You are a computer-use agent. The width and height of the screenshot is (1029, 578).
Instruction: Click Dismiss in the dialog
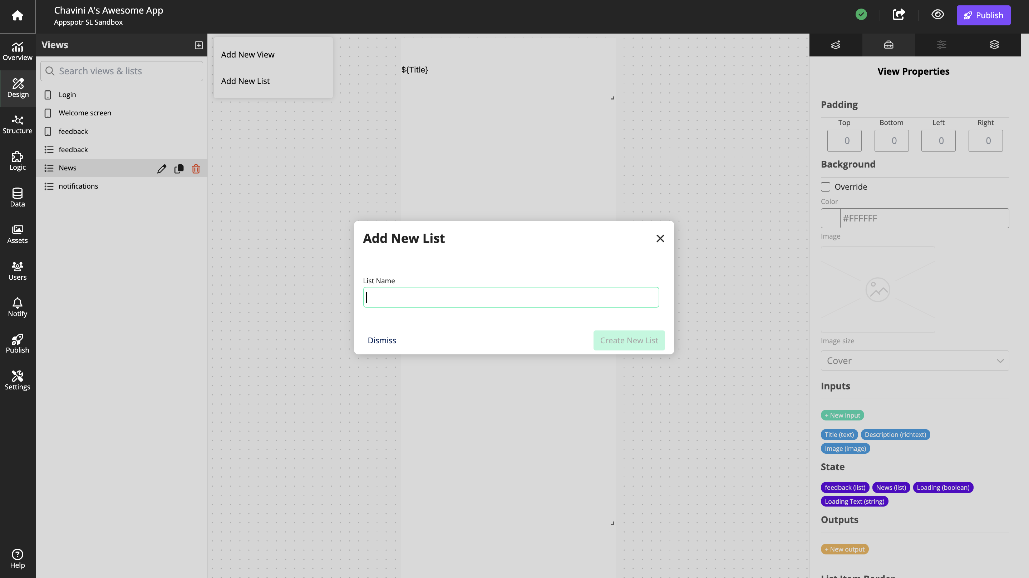pyautogui.click(x=382, y=340)
